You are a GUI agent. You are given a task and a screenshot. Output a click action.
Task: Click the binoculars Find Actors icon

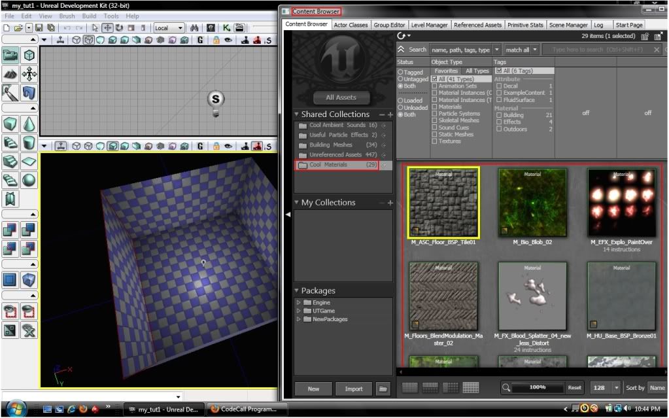tap(195, 28)
